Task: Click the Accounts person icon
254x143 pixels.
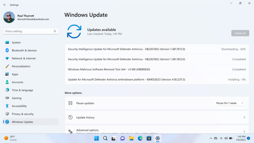Action: 7,82
